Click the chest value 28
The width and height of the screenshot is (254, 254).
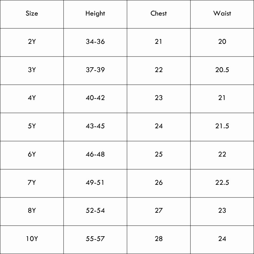159,239
